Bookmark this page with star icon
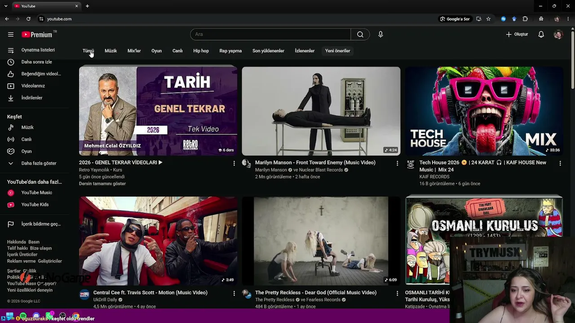Screen dimensions: 575x323 pos(488,19)
